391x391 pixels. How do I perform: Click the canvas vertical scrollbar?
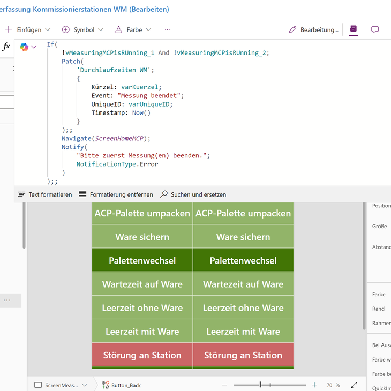click(364, 266)
